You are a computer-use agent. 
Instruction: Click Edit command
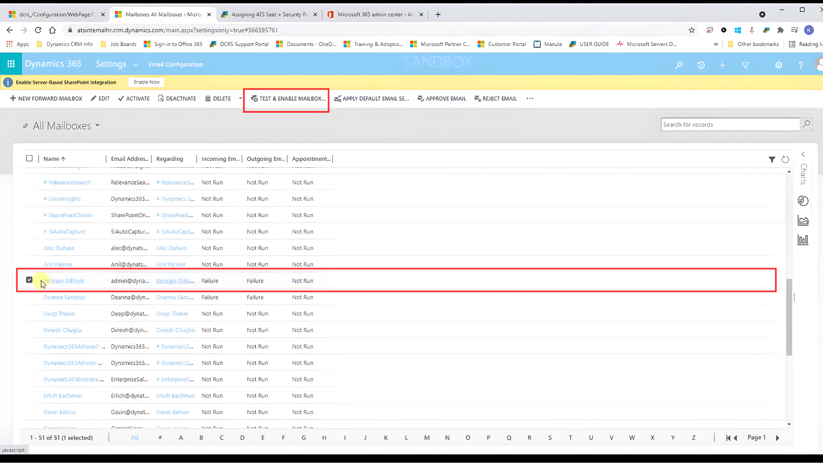(100, 99)
